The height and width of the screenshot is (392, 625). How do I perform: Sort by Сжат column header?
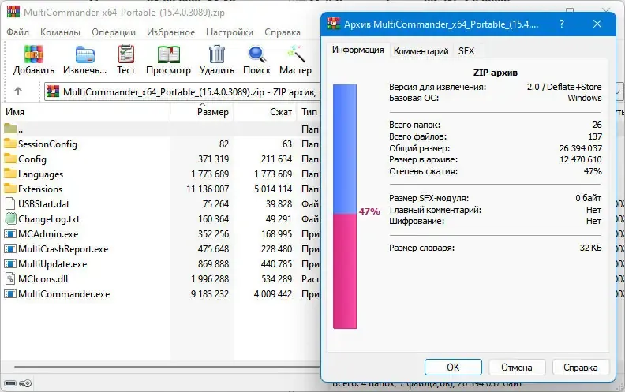pos(266,112)
